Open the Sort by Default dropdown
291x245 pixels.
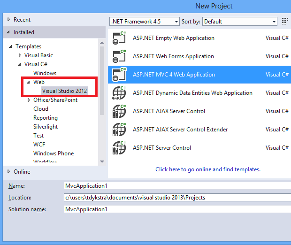240,22
